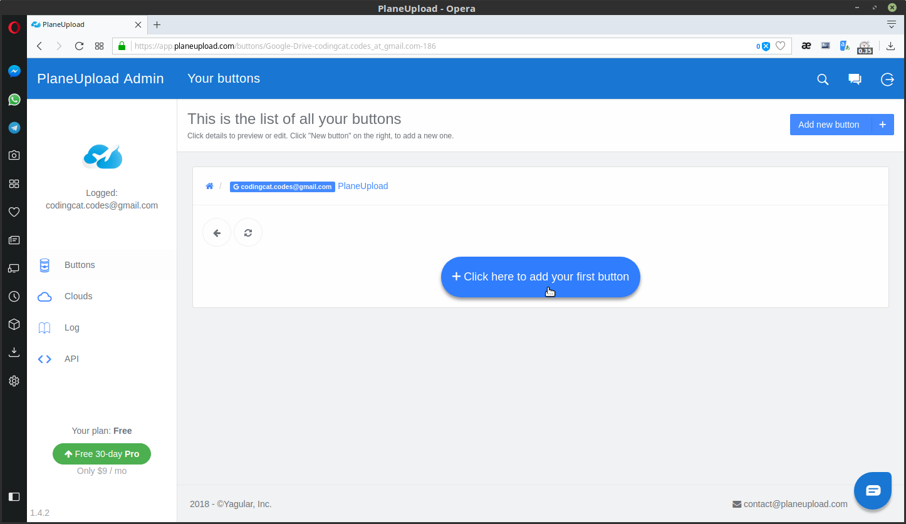The width and height of the screenshot is (906, 524).
Task: Click the Free 30-day Pro button
Action: coord(102,454)
